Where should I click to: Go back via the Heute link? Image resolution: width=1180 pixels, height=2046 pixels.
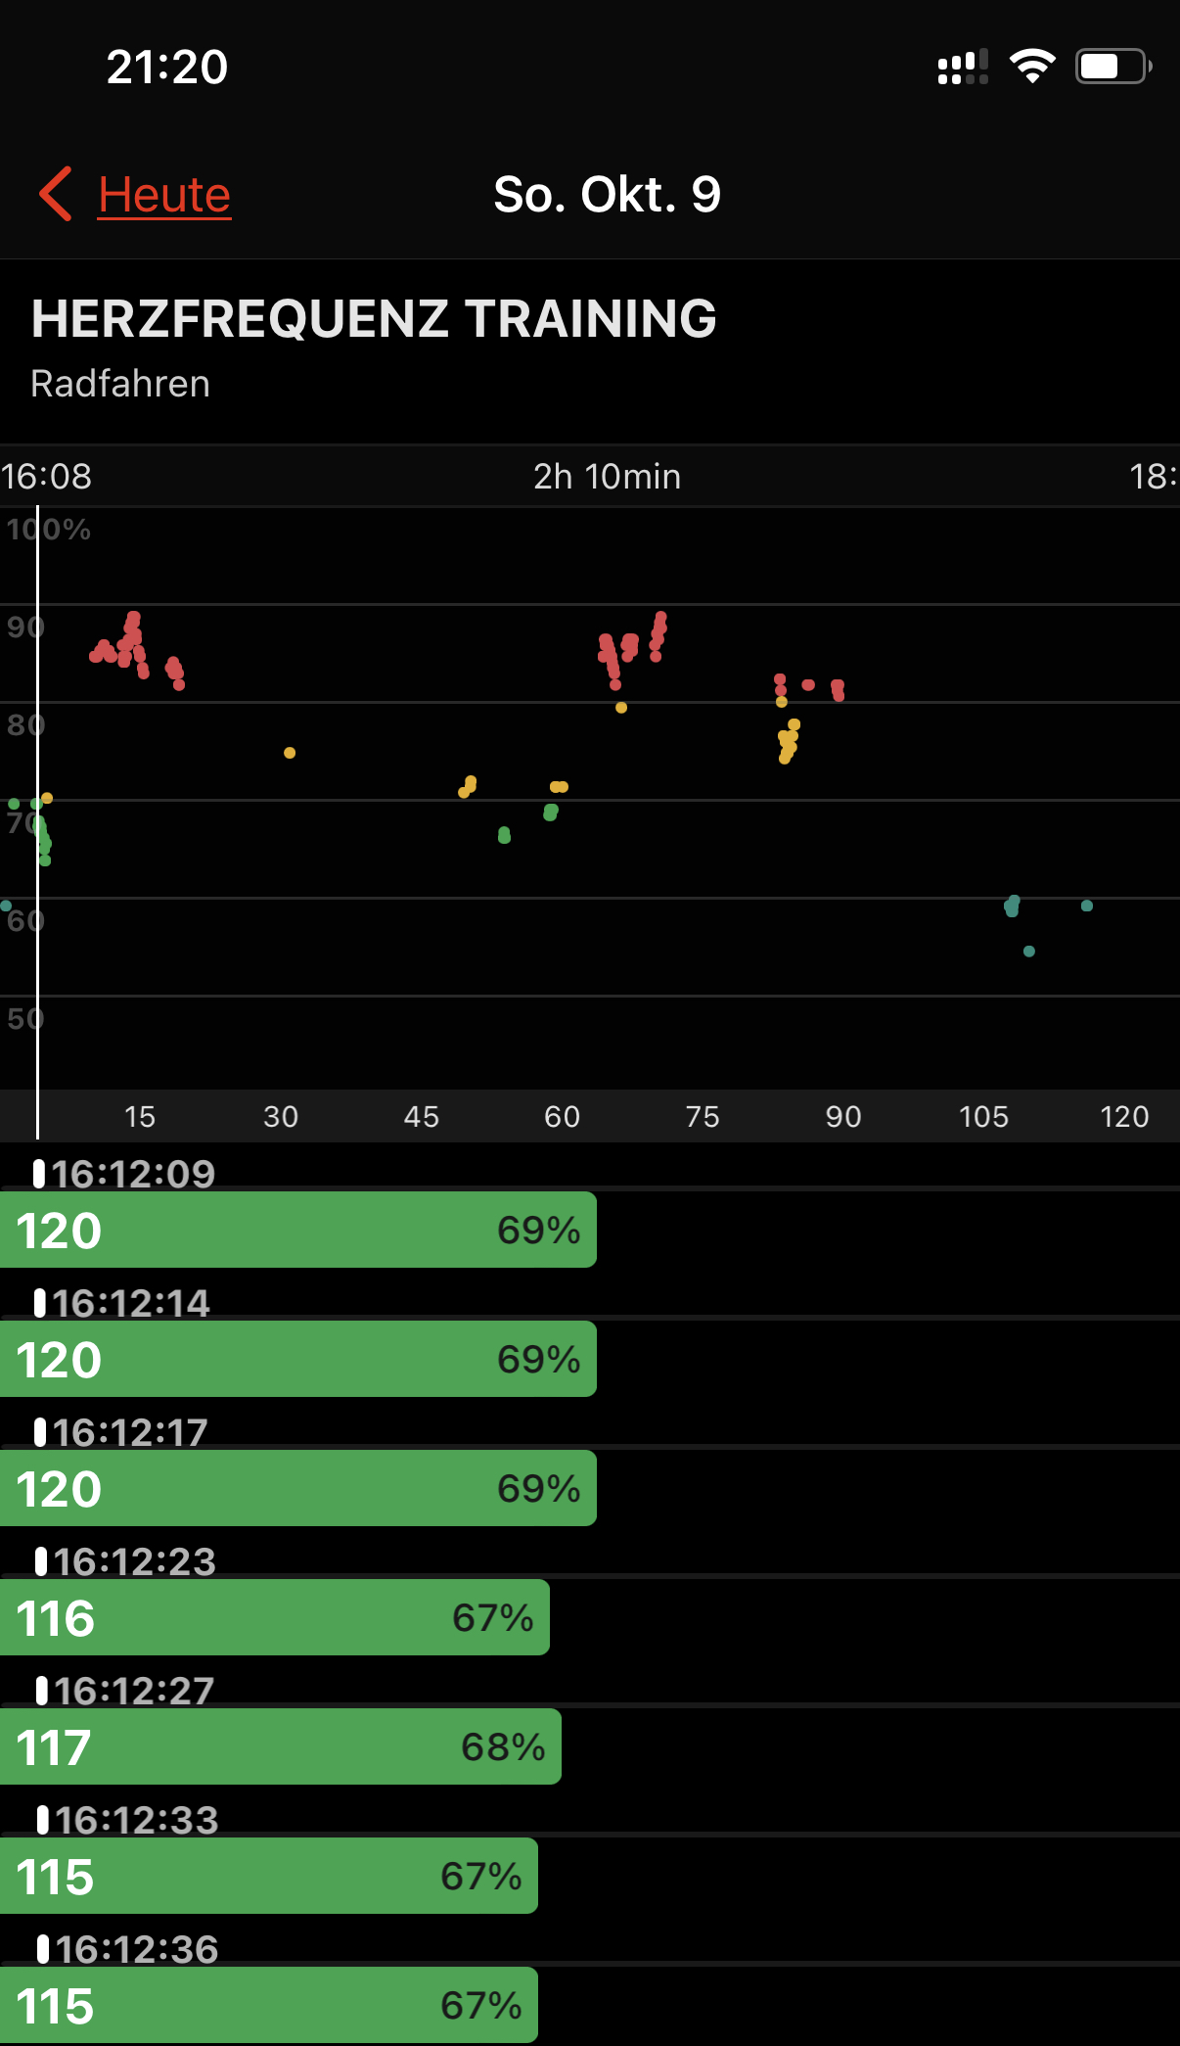click(164, 194)
